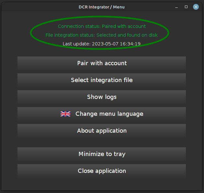Viewport: 204px width, 193px height.
Task: Click the 'DCR Integrator / Menu' window title
Action: (102, 7)
